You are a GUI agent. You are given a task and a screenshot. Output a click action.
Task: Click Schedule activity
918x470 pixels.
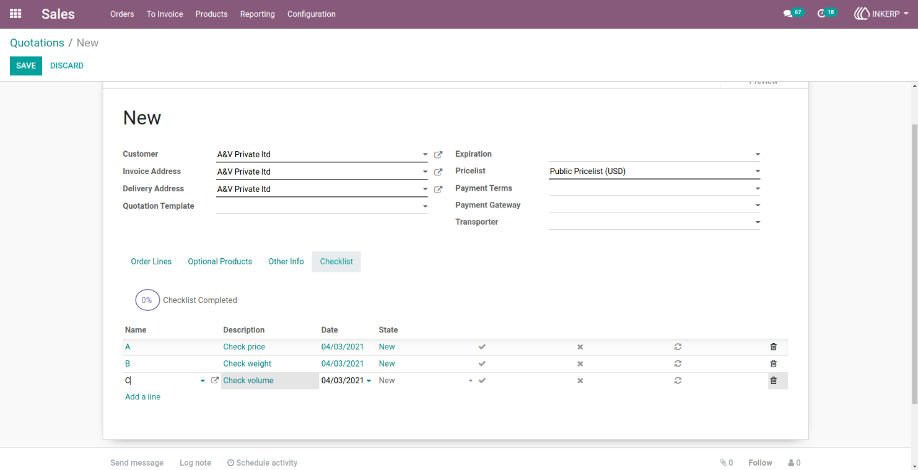coord(262,463)
